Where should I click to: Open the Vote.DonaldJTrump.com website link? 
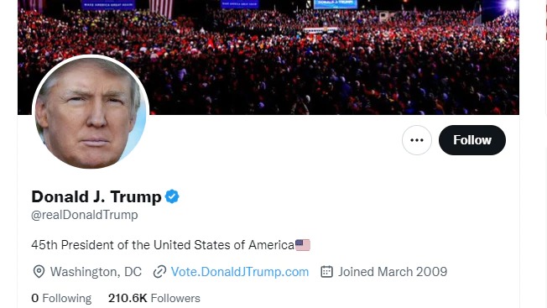[x=240, y=272]
